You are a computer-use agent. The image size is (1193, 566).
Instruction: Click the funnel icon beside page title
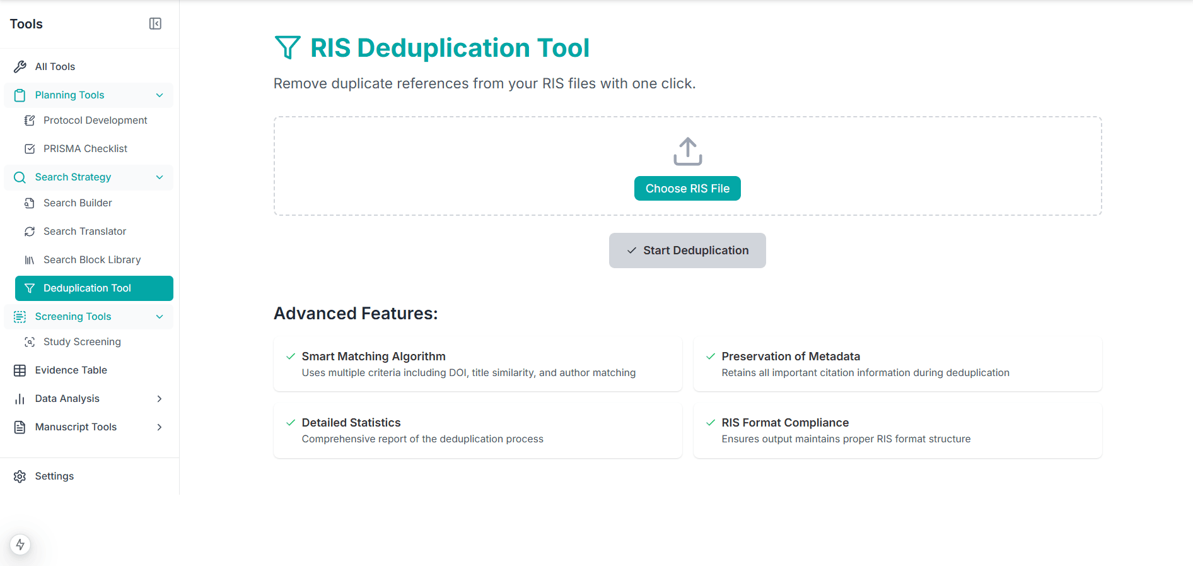[x=288, y=48]
